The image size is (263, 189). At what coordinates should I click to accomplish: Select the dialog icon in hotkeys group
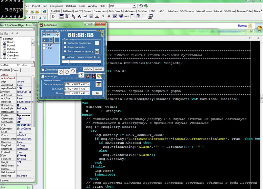(x=98, y=84)
